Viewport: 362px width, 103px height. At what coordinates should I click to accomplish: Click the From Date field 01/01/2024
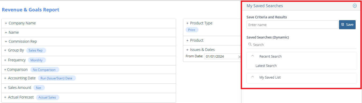tap(220, 57)
